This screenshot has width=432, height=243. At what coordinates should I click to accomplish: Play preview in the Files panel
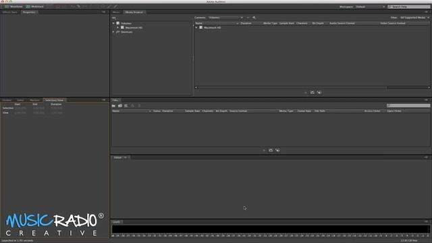[x=264, y=151]
